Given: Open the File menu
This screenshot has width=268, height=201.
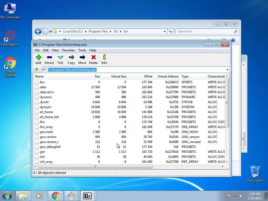Looking at the screenshot, I should tap(37, 50).
